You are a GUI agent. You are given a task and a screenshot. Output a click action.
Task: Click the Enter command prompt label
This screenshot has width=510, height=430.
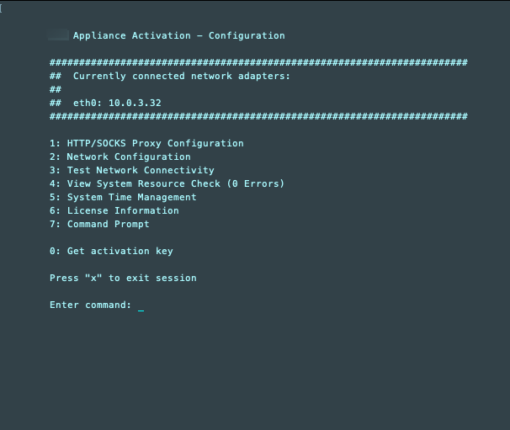(90, 305)
